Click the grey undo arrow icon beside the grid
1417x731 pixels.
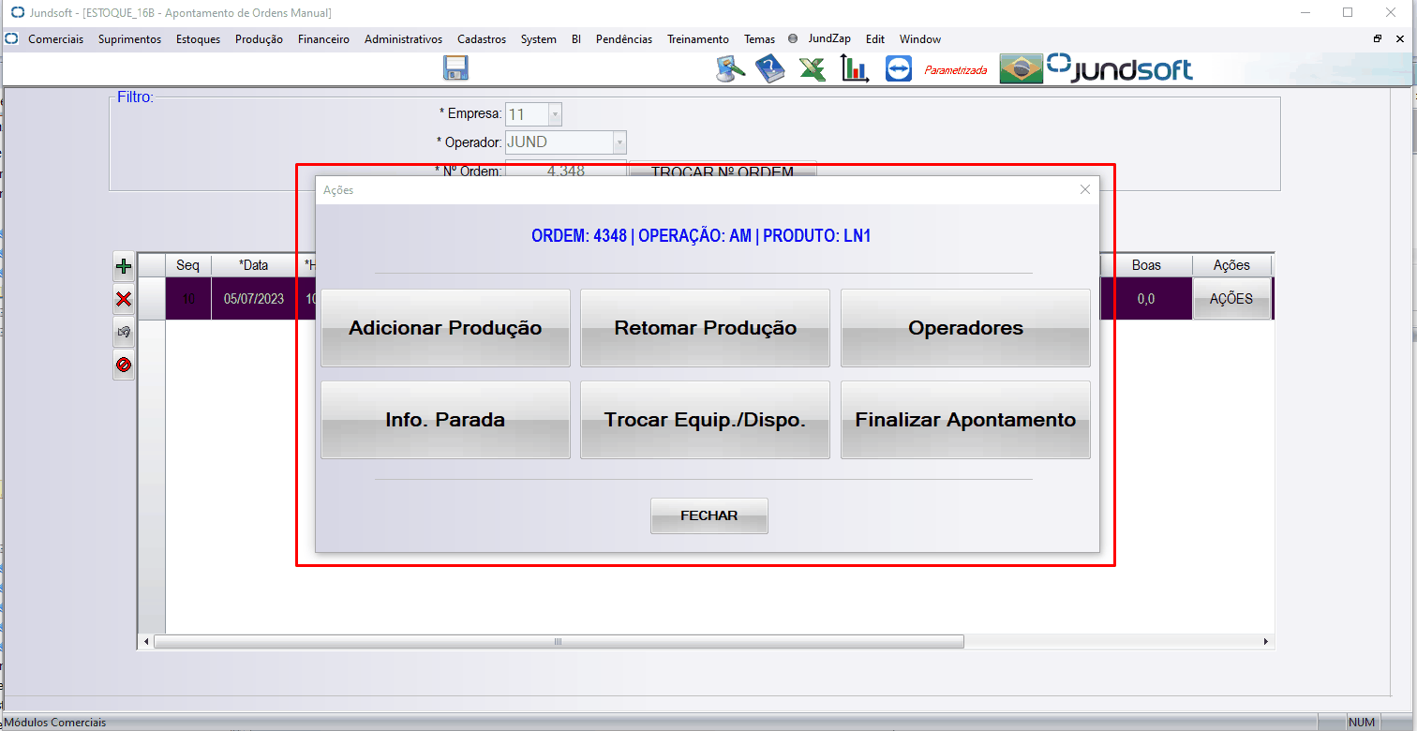(123, 332)
